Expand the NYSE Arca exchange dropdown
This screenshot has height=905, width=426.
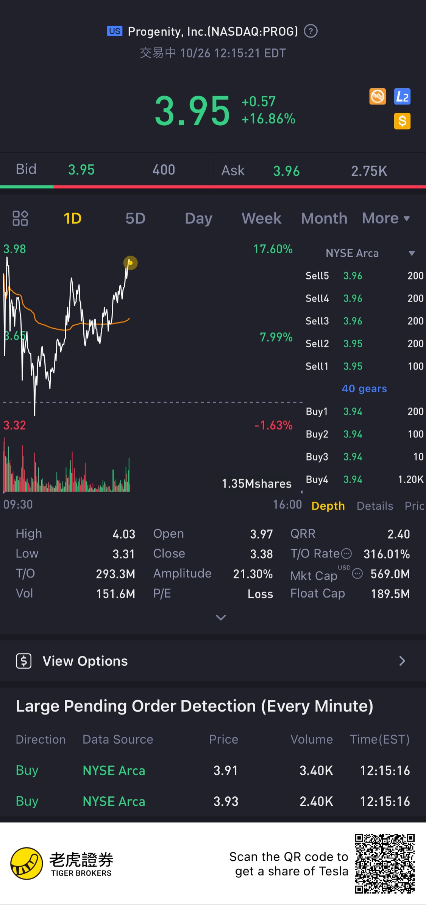click(412, 253)
